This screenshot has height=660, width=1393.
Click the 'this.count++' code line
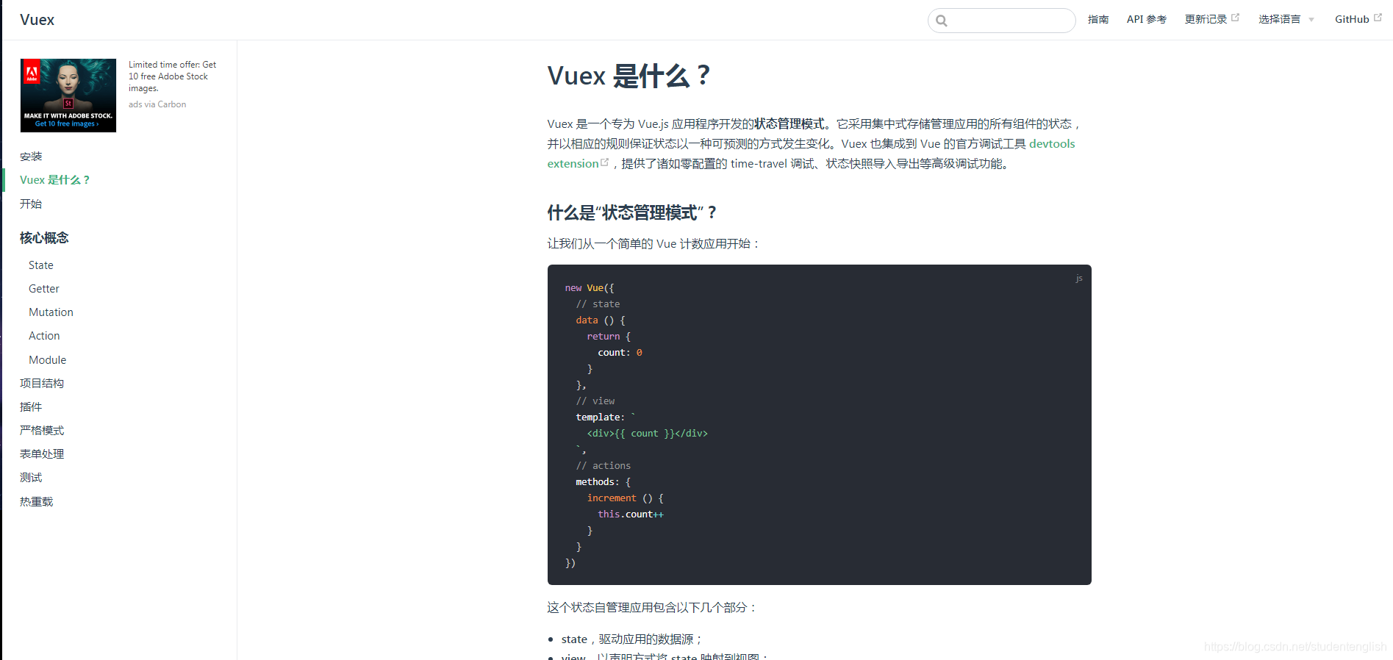tap(631, 514)
